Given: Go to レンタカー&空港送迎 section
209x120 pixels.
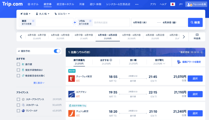Looking at the screenshot, I should tap(118, 4).
